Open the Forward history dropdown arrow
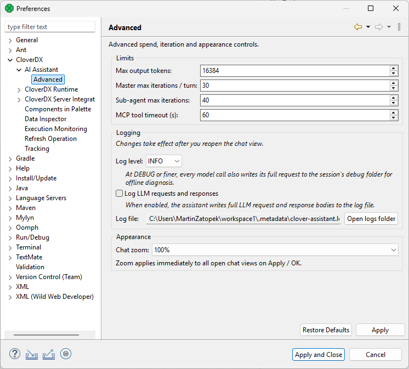Image resolution: width=409 pixels, height=369 pixels. point(389,27)
